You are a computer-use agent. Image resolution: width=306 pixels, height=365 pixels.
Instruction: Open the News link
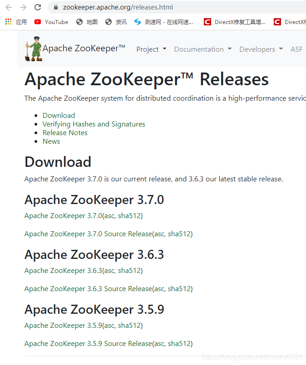(51, 141)
